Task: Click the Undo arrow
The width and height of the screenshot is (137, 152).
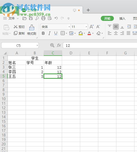Action: tap(56, 18)
